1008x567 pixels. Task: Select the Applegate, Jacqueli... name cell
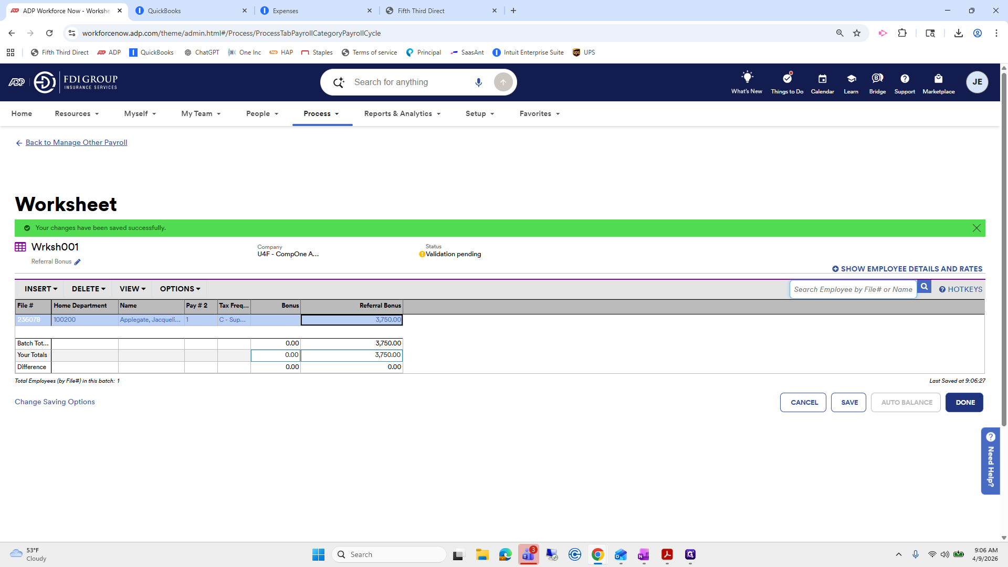tap(151, 320)
